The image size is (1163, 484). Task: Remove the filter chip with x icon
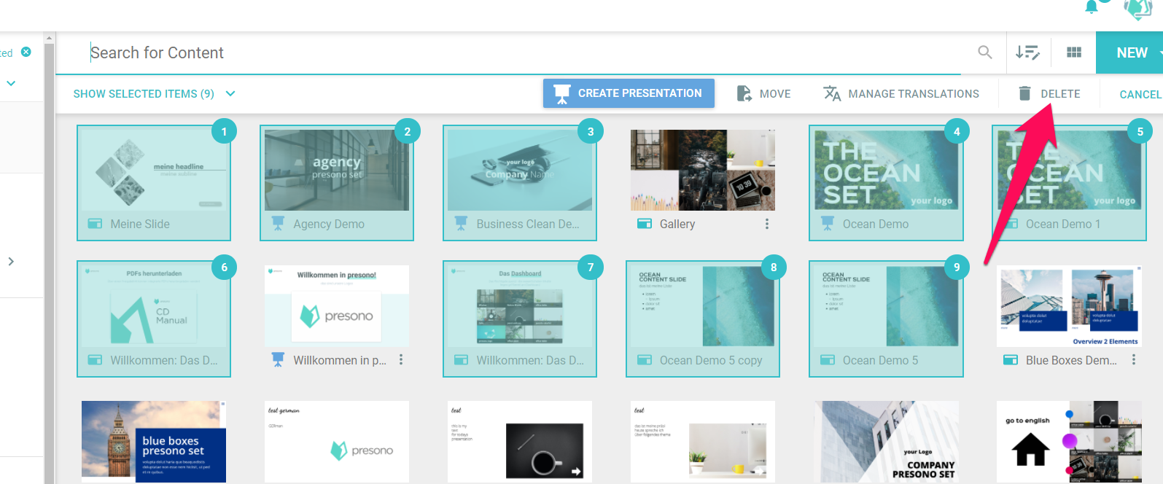tap(26, 52)
